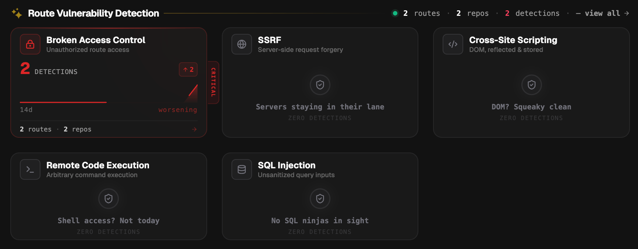Click 2 repos in Broken Access Control footer

click(x=77, y=129)
